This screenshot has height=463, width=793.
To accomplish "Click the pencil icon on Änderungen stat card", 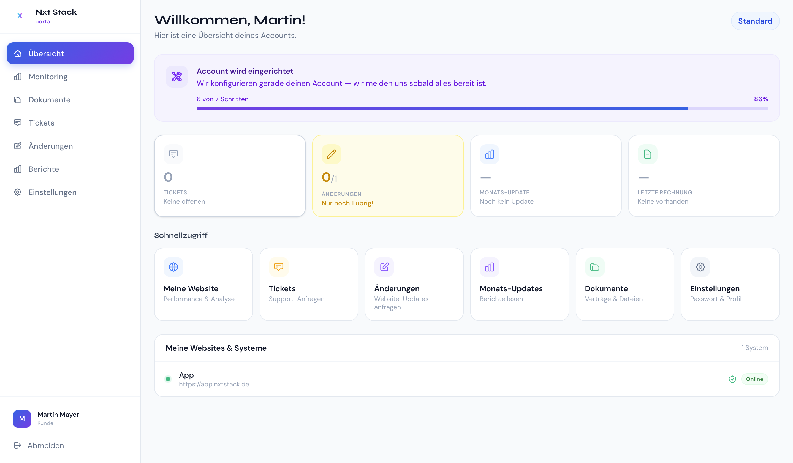I will pos(331,154).
